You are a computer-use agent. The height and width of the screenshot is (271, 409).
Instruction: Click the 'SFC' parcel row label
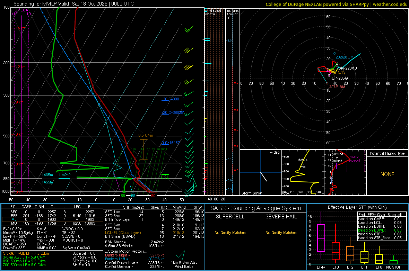(x=14, y=212)
